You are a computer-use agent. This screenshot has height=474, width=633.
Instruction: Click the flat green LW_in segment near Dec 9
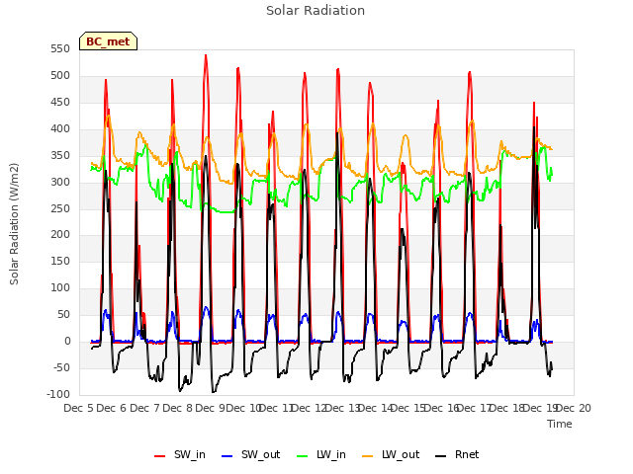click(226, 212)
